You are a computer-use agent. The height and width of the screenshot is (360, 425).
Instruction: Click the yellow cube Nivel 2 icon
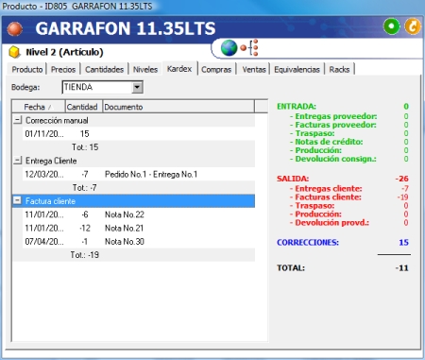point(14,52)
